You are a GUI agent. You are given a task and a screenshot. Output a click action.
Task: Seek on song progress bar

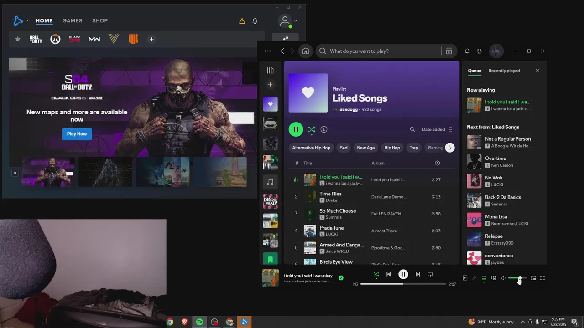[x=403, y=284]
